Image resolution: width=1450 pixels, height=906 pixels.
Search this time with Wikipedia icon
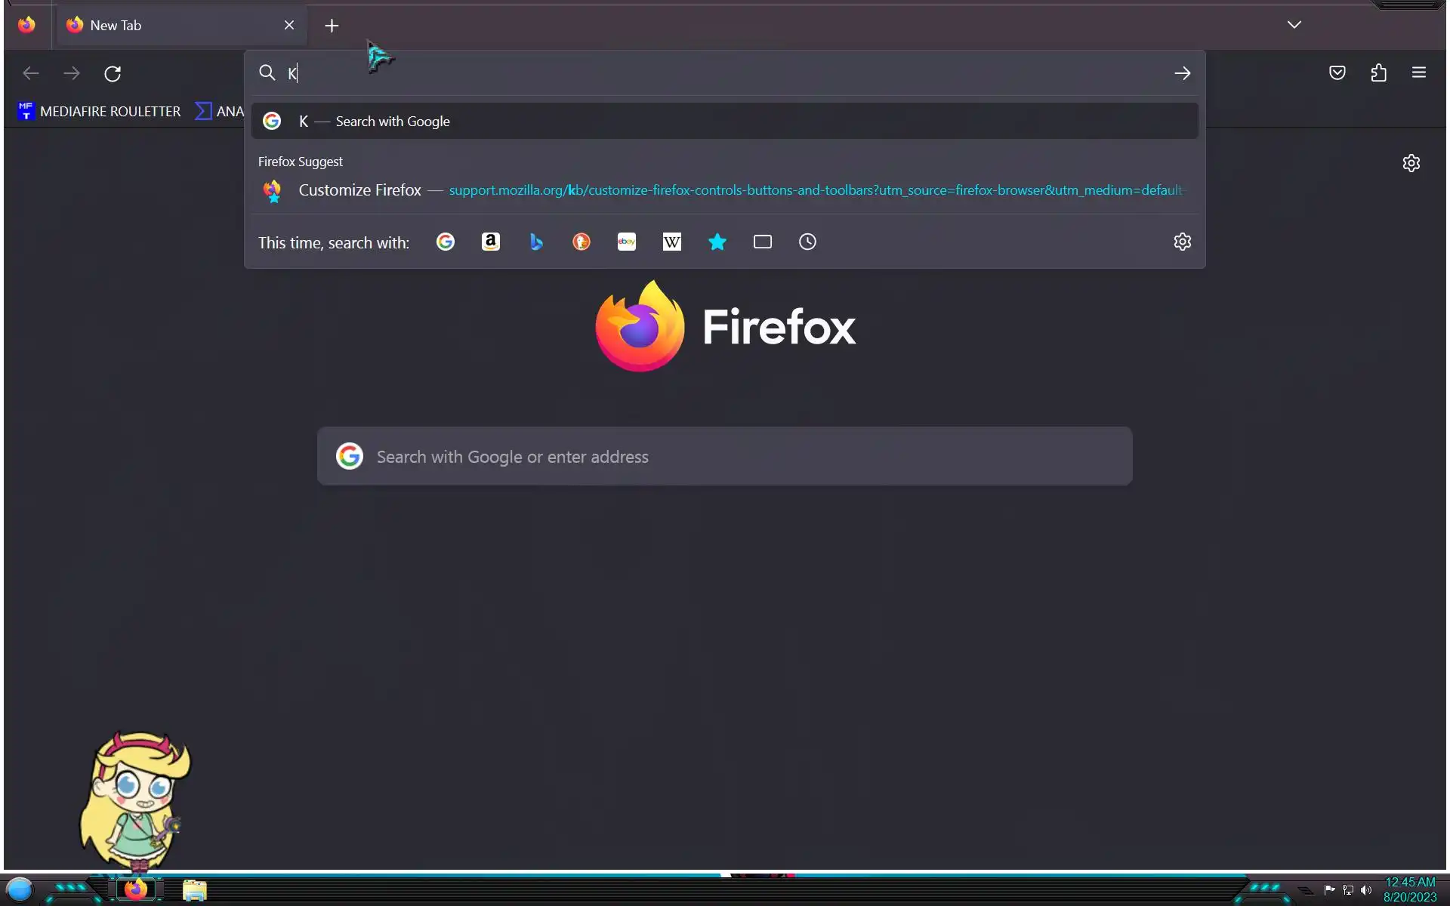(x=672, y=242)
